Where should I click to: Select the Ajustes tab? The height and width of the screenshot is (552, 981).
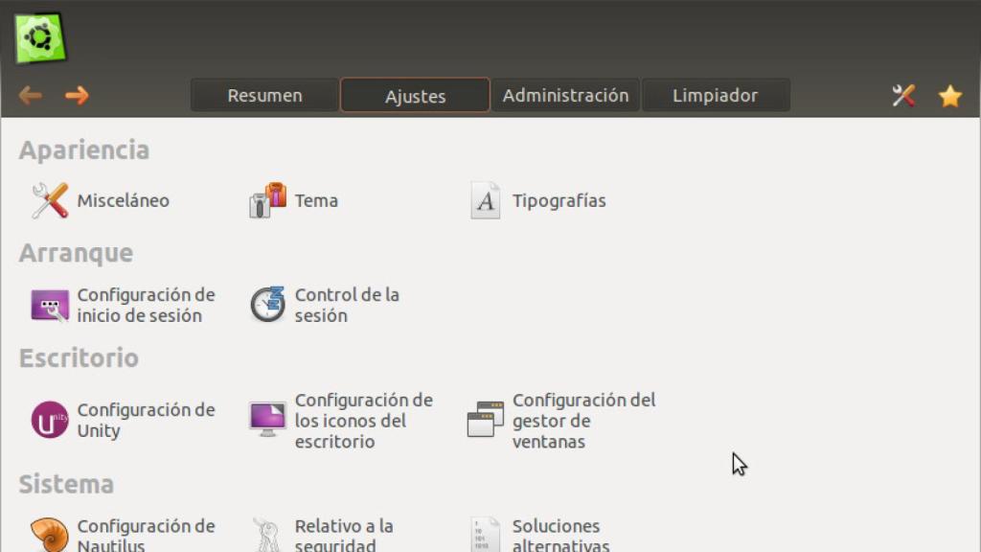415,96
